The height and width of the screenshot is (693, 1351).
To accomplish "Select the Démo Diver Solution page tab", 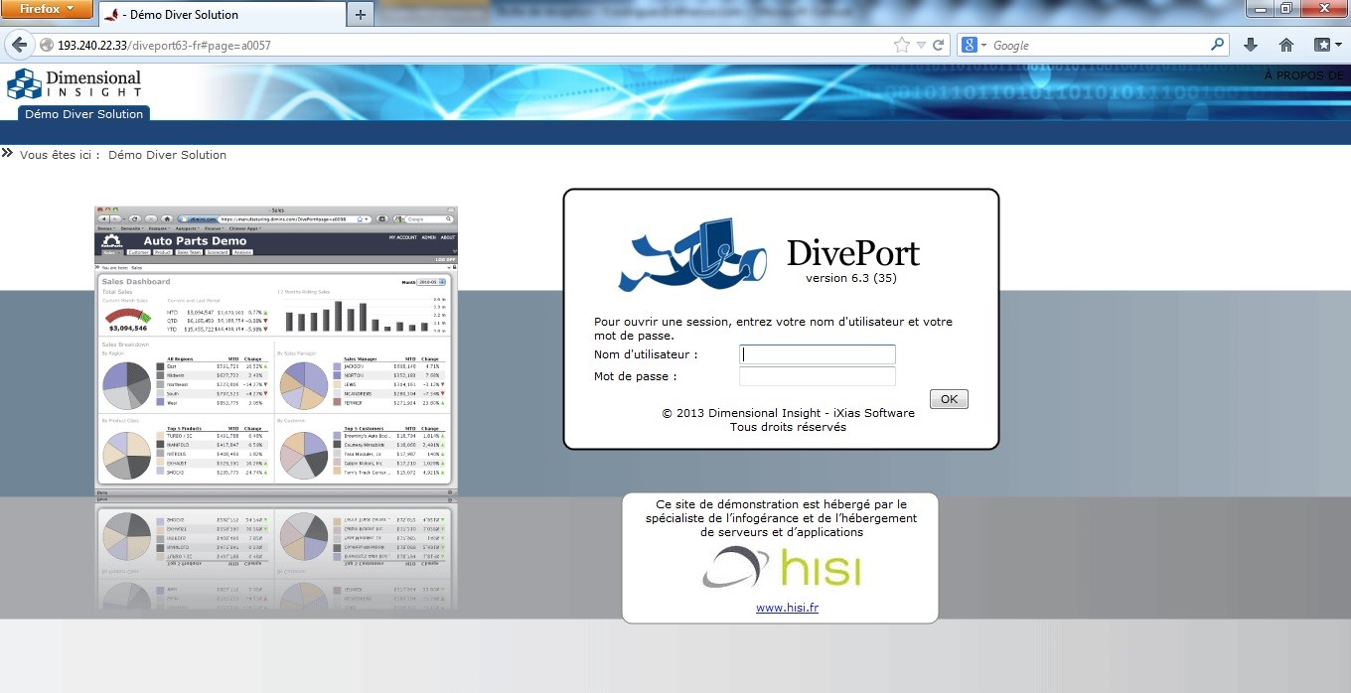I will 83,114.
